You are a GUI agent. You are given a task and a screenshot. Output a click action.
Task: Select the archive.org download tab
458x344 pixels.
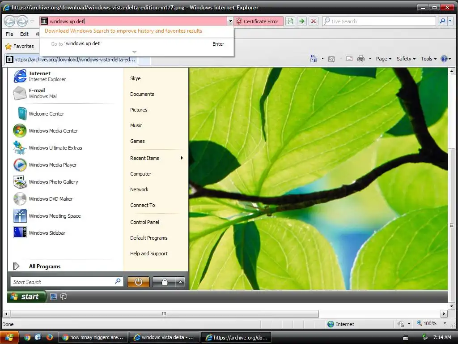click(71, 60)
